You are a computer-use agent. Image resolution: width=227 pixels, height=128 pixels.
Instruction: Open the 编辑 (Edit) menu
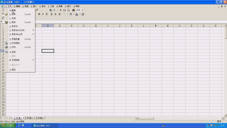(x=17, y=6)
